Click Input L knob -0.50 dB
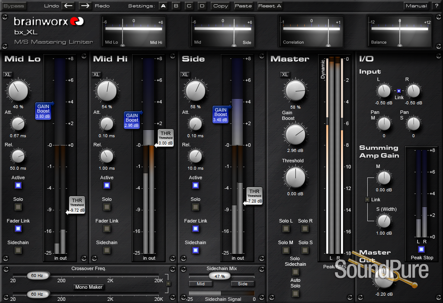 point(384,91)
